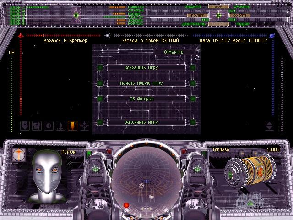Click the A chip icon
Image resolution: width=293 pixels, height=220 pixels.
(x=37, y=126)
